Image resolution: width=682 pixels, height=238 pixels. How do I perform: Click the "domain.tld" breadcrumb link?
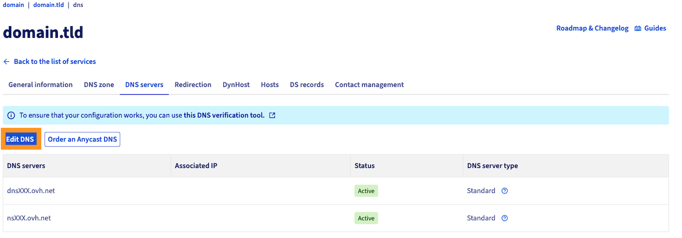[x=49, y=5]
